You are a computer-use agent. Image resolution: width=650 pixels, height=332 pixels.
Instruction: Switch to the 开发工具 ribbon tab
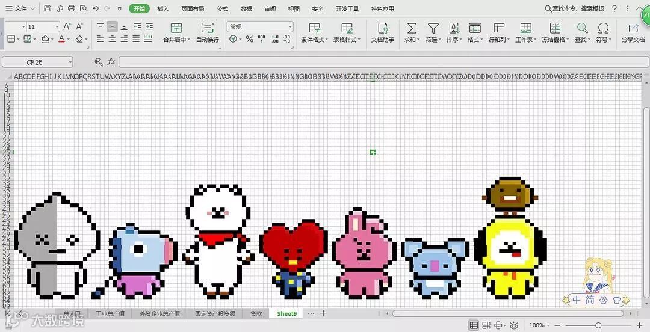(x=347, y=8)
